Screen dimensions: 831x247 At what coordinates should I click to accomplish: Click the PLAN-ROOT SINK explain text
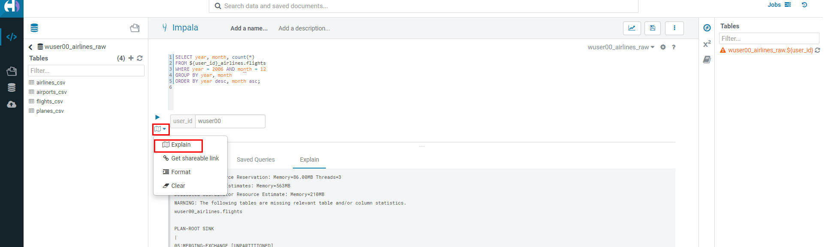(194, 229)
